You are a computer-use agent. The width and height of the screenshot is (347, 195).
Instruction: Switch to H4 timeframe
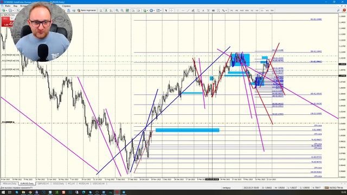click(257, 10)
